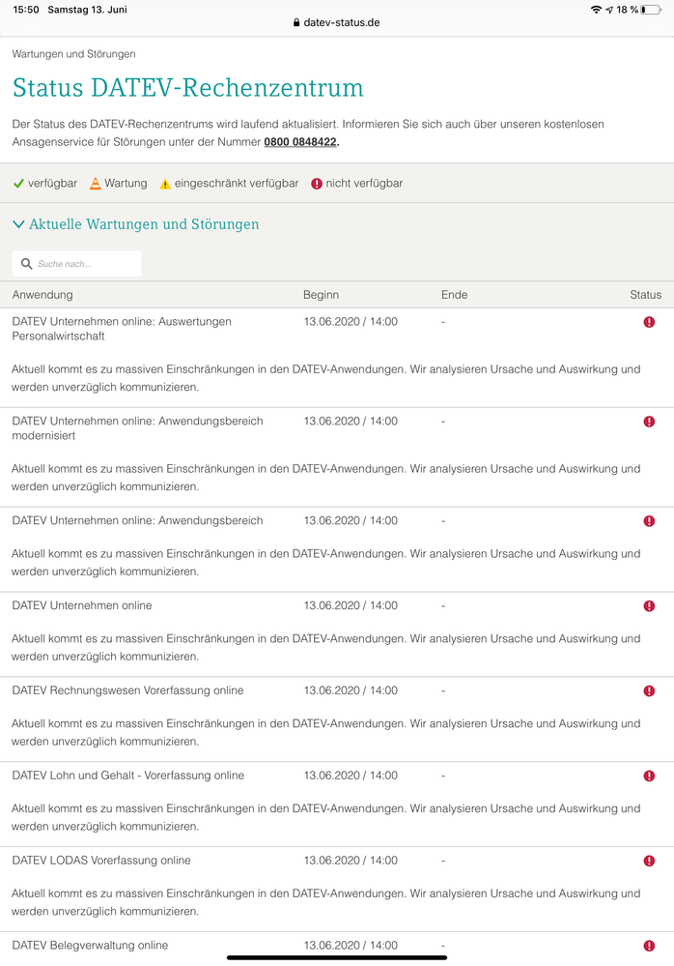Screen dimensions: 674x966
Task: Click the Anwendung column header
Action: coord(42,295)
